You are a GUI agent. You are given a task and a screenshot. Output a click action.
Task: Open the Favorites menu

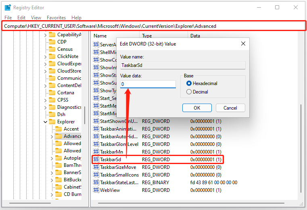(56, 18)
